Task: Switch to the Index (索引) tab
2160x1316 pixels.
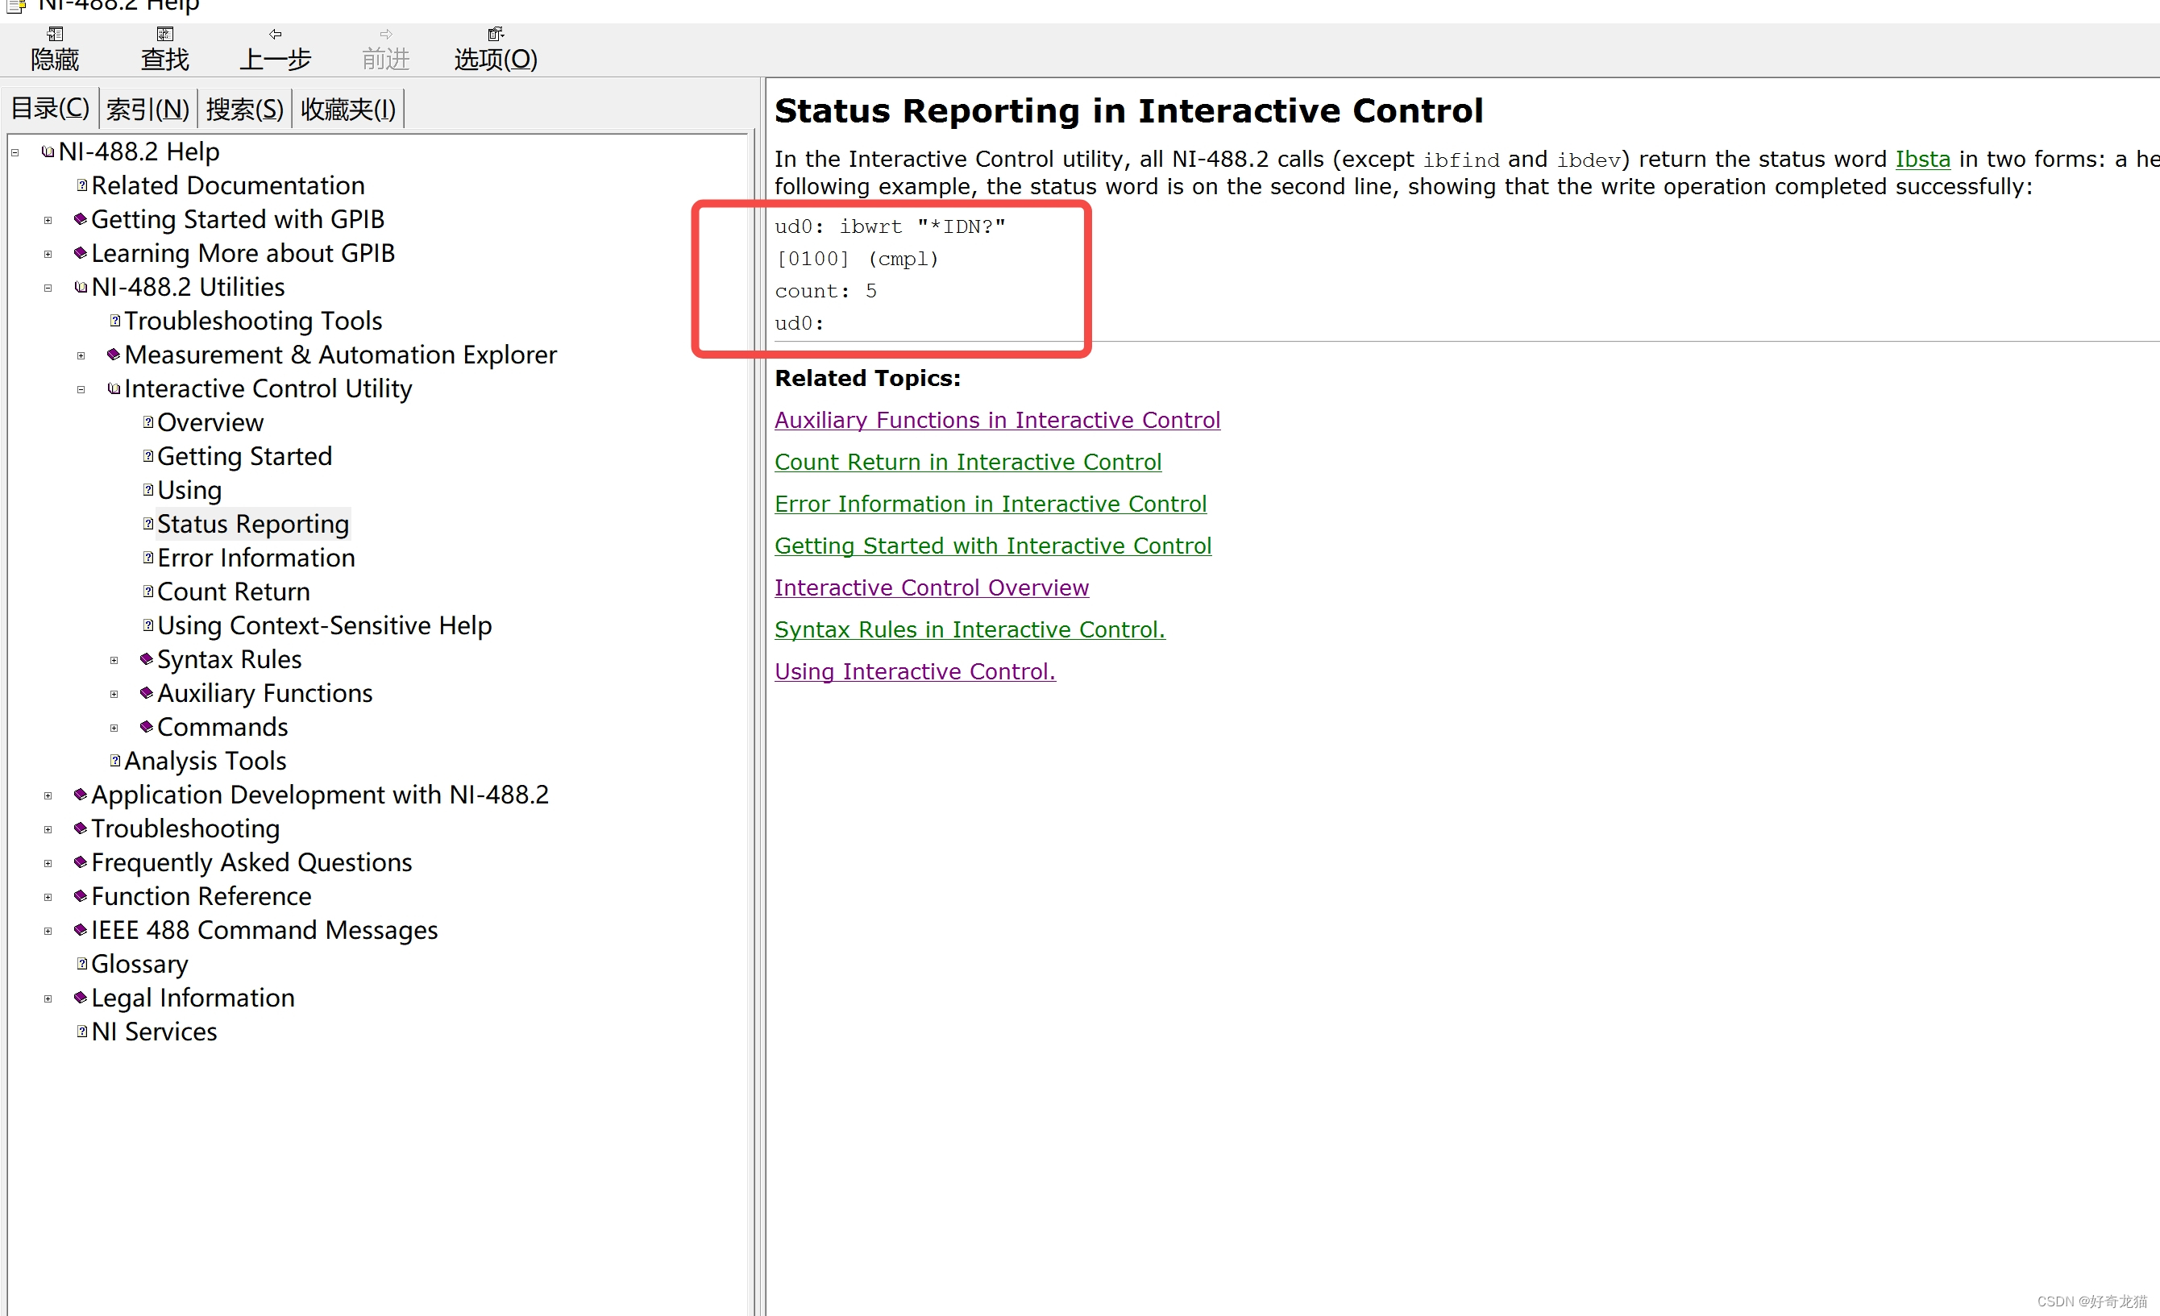Action: point(147,110)
